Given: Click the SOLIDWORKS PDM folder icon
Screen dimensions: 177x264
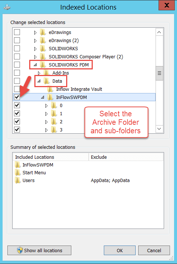Looking at the screenshot, I should point(43,65).
